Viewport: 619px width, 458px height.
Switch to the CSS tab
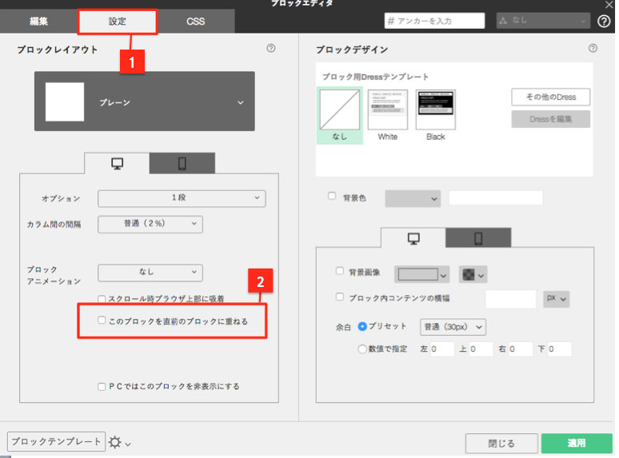coord(196,22)
